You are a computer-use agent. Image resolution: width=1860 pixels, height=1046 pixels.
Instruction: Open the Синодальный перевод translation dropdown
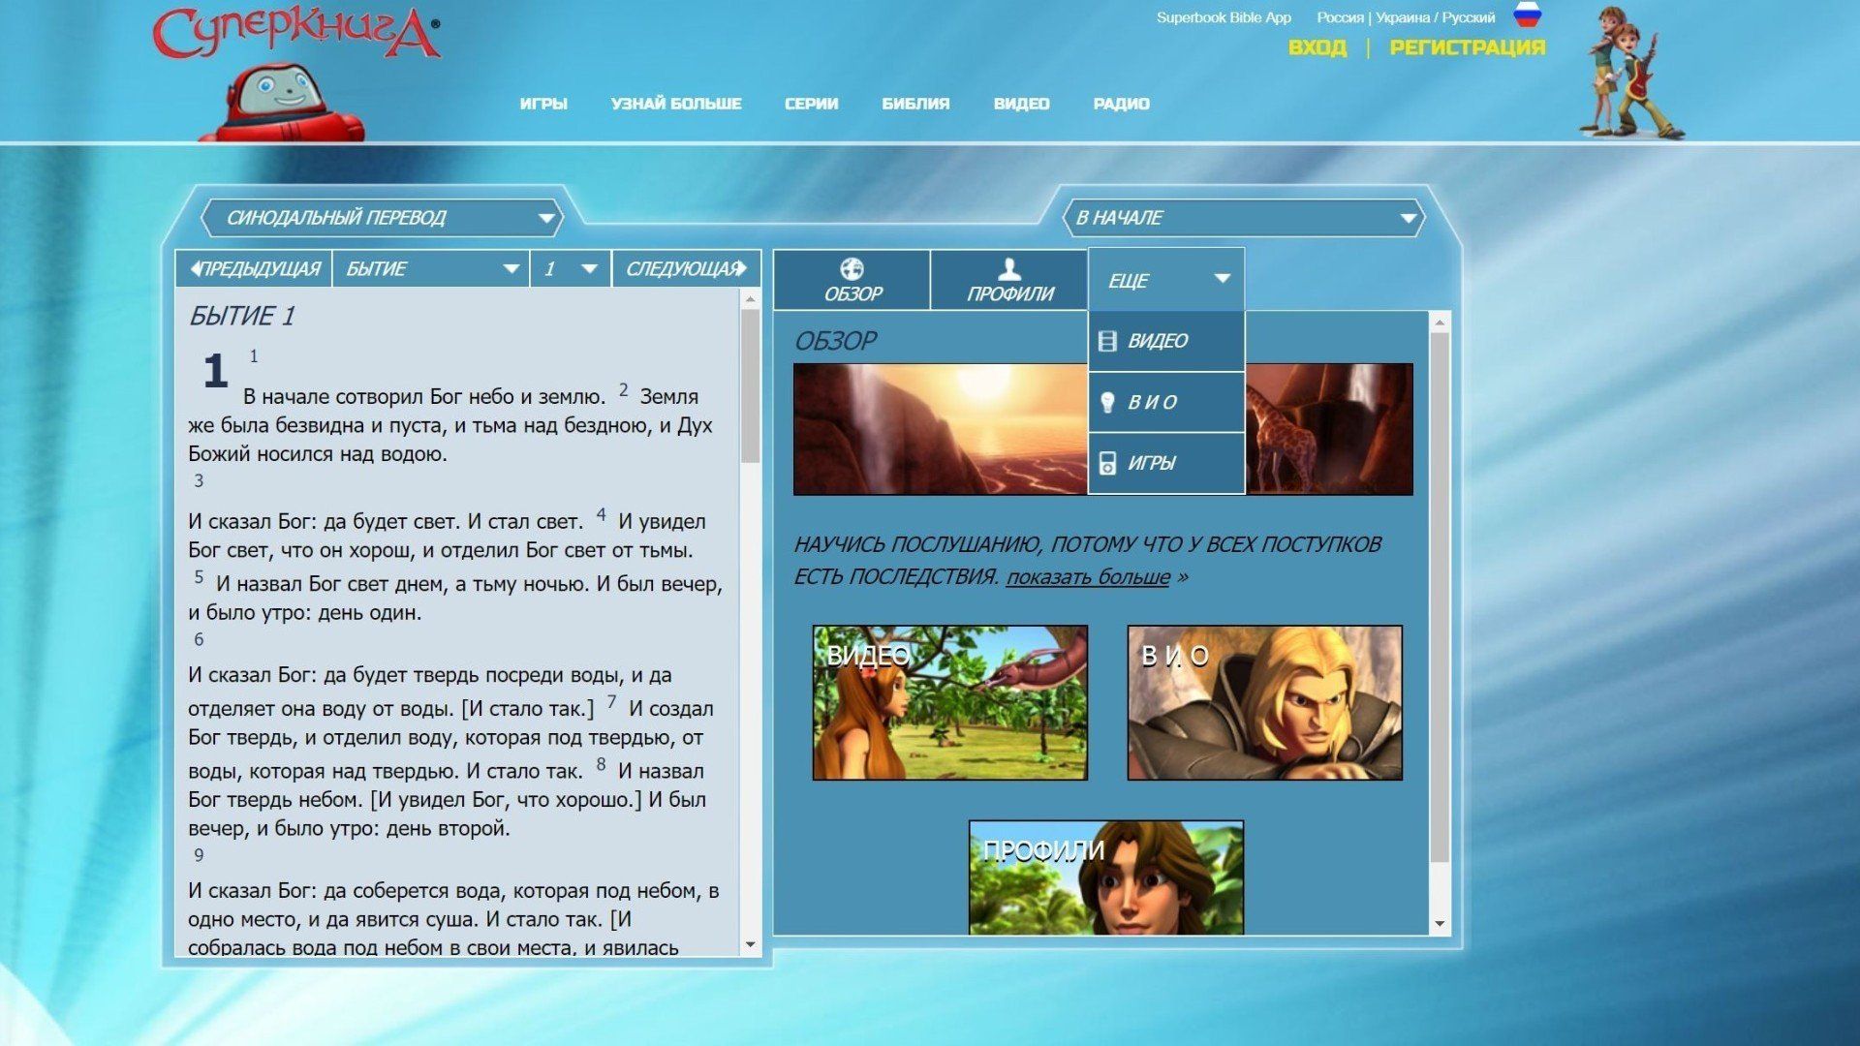[383, 218]
